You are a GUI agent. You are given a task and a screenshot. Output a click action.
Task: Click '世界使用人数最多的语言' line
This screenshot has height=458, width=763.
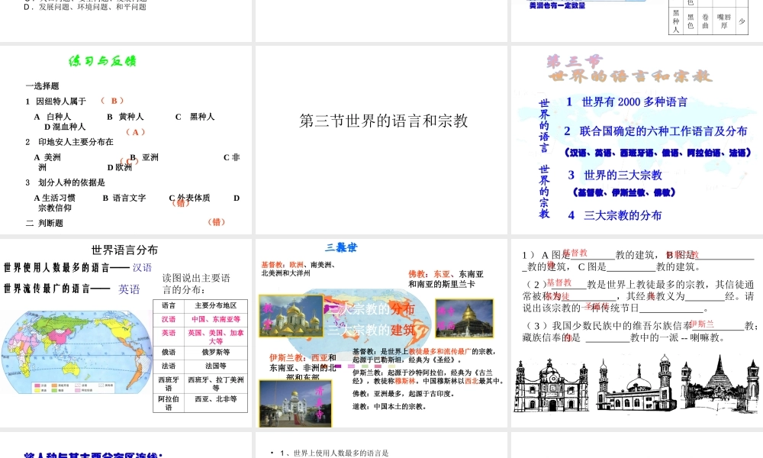78,268
